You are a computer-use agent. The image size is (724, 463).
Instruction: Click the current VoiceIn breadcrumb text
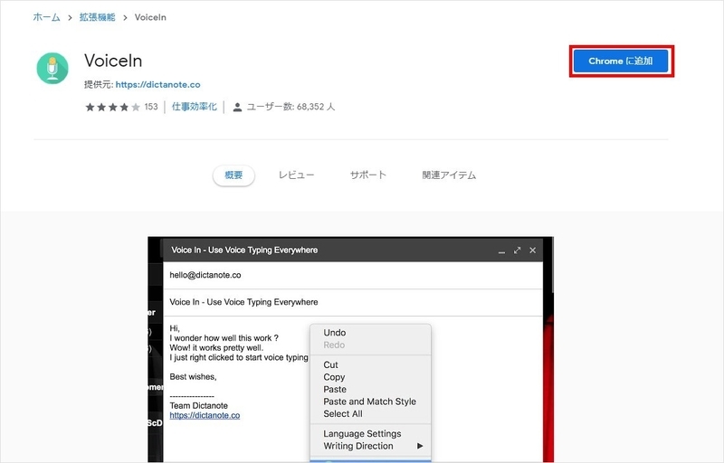[x=150, y=17]
